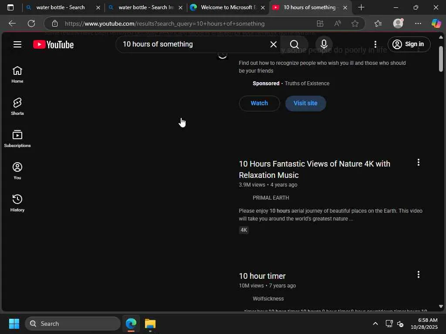Select the 10 hours of something tab

(x=309, y=7)
